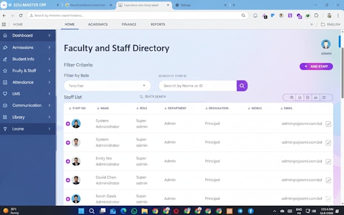The image size is (344, 215).
Task: Expand Communication menu chevron
Action: (50, 105)
